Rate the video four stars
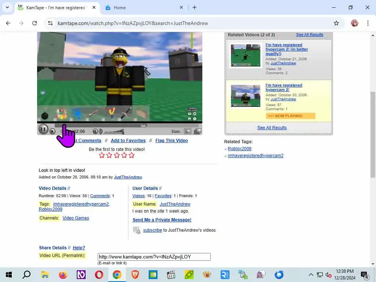Viewport: 376px width, 282px height. pyautogui.click(x=124, y=155)
